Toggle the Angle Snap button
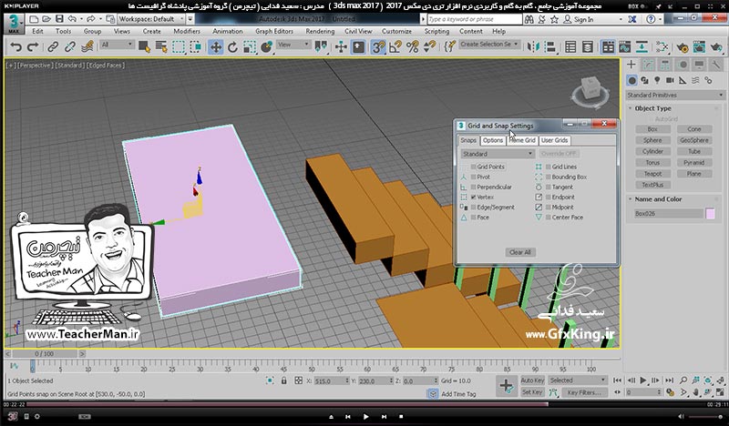The image size is (729, 426). pos(395,47)
